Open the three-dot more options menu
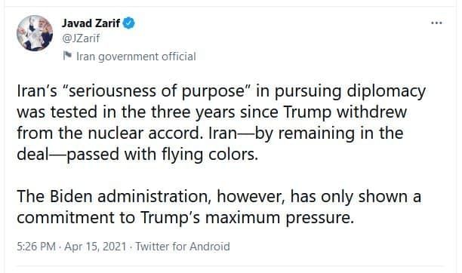The image size is (462, 273). (x=436, y=23)
